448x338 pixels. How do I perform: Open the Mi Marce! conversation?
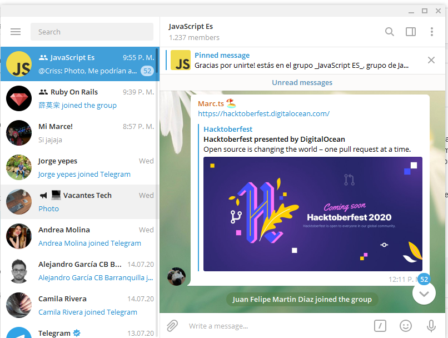click(79, 133)
